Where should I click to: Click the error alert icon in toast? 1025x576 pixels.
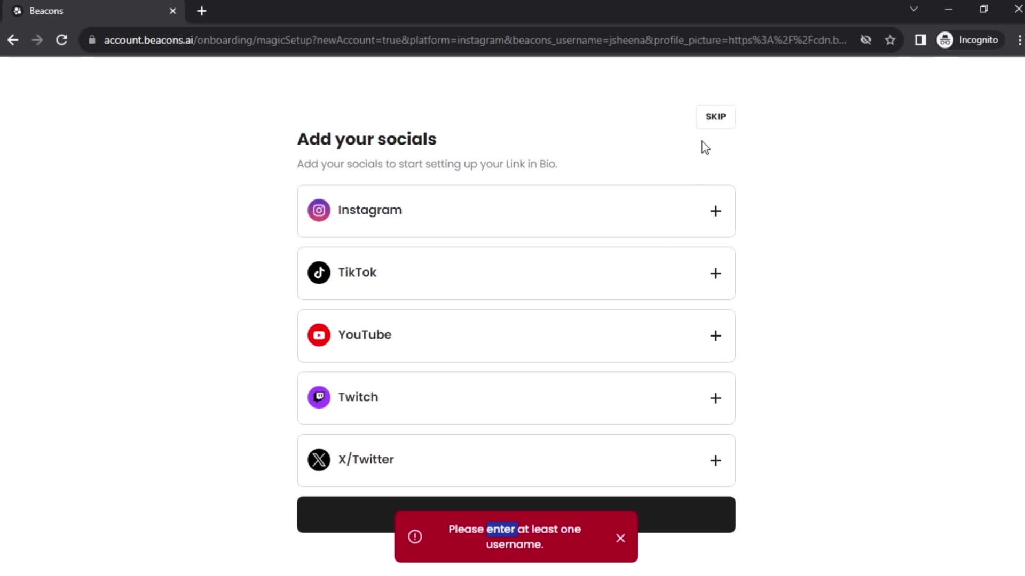point(415,537)
